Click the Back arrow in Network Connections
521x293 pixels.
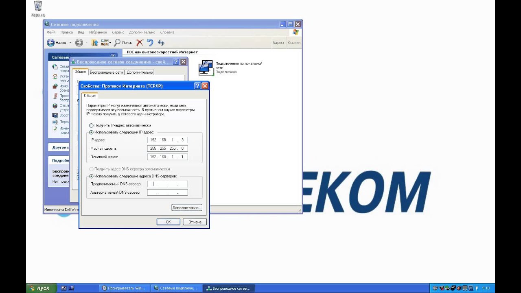51,42
